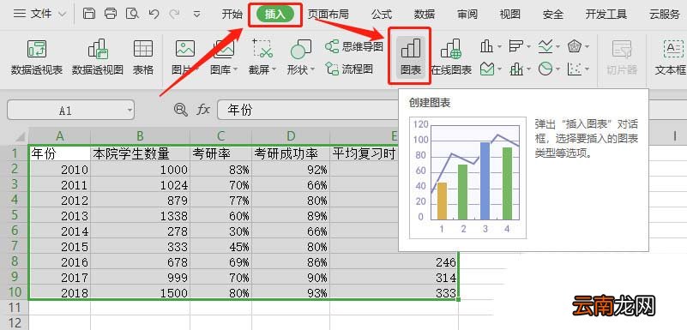This screenshot has width=687, height=330.
Task: Select row 11 header
Action: pyautogui.click(x=15, y=308)
